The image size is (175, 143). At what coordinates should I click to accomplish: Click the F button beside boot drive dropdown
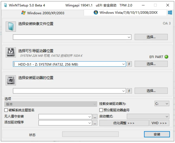(129, 64)
